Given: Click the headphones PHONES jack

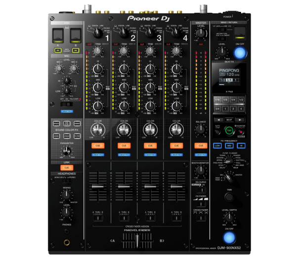Looking at the screenshot, I should [67, 242].
